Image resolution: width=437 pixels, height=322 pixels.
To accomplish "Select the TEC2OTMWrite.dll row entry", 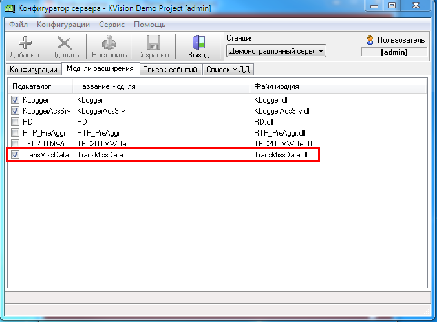I will coord(283,144).
